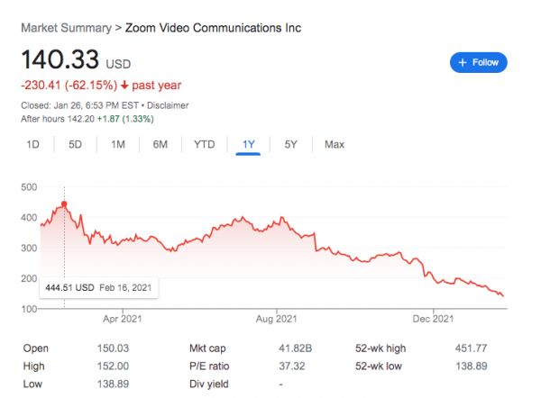541x398 pixels.
Task: Click the red down arrow icon
Action: click(124, 86)
